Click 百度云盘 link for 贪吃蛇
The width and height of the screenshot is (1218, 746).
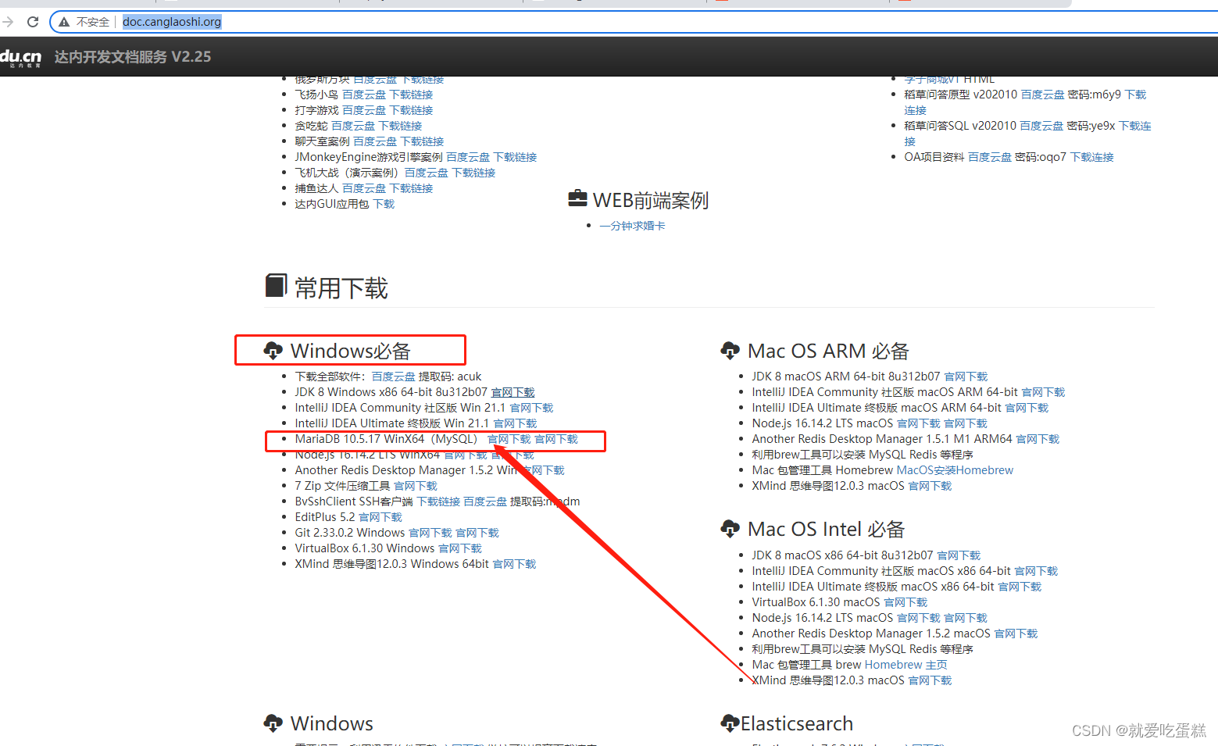coord(353,126)
